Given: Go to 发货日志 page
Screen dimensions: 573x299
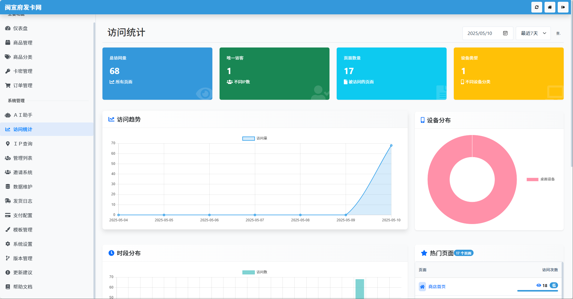Looking at the screenshot, I should tap(47, 201).
